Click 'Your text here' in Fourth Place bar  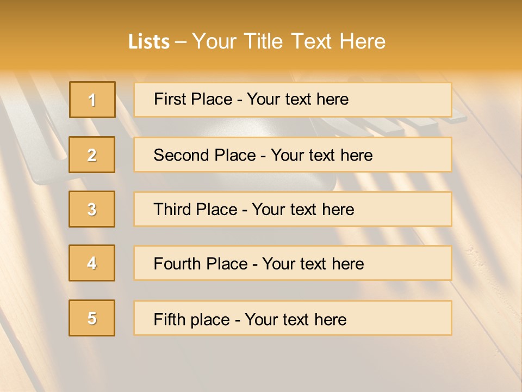click(x=313, y=264)
